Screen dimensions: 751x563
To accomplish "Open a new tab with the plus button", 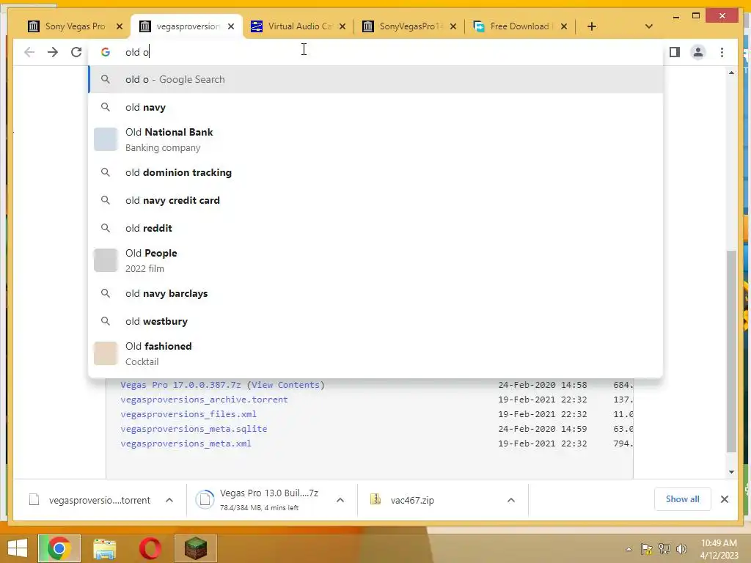I will [592, 26].
